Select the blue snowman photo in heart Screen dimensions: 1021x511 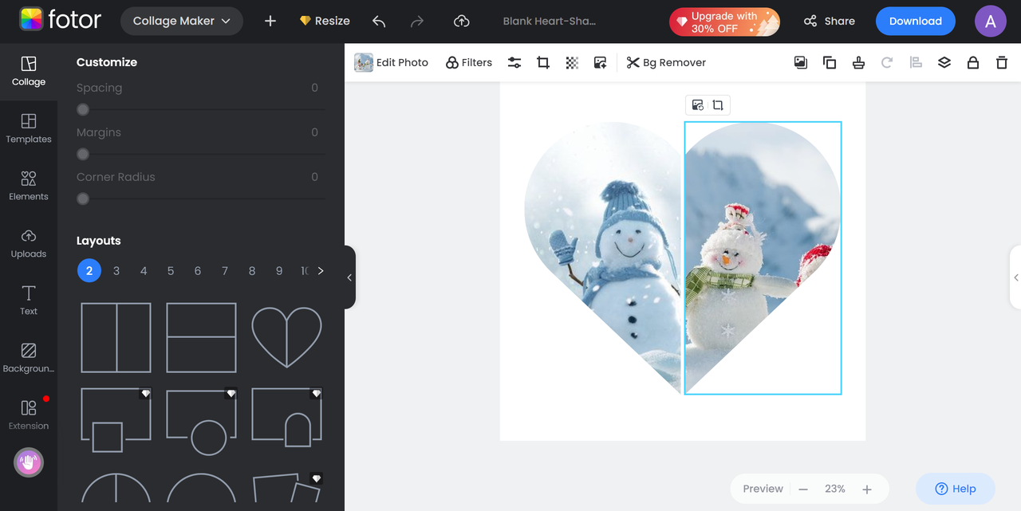click(x=604, y=257)
